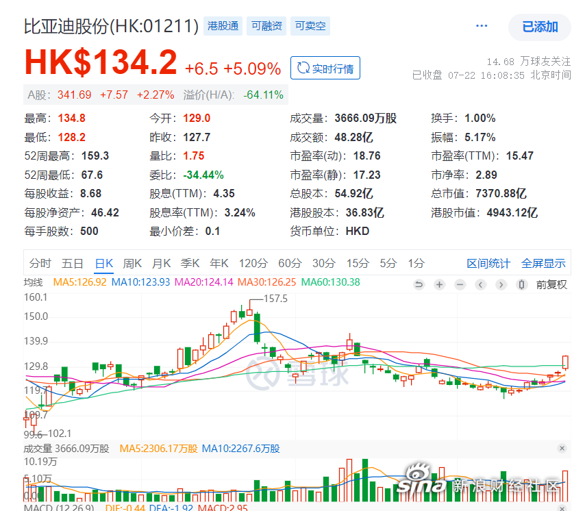Open 全屏显示 fullscreen chart

tap(543, 263)
